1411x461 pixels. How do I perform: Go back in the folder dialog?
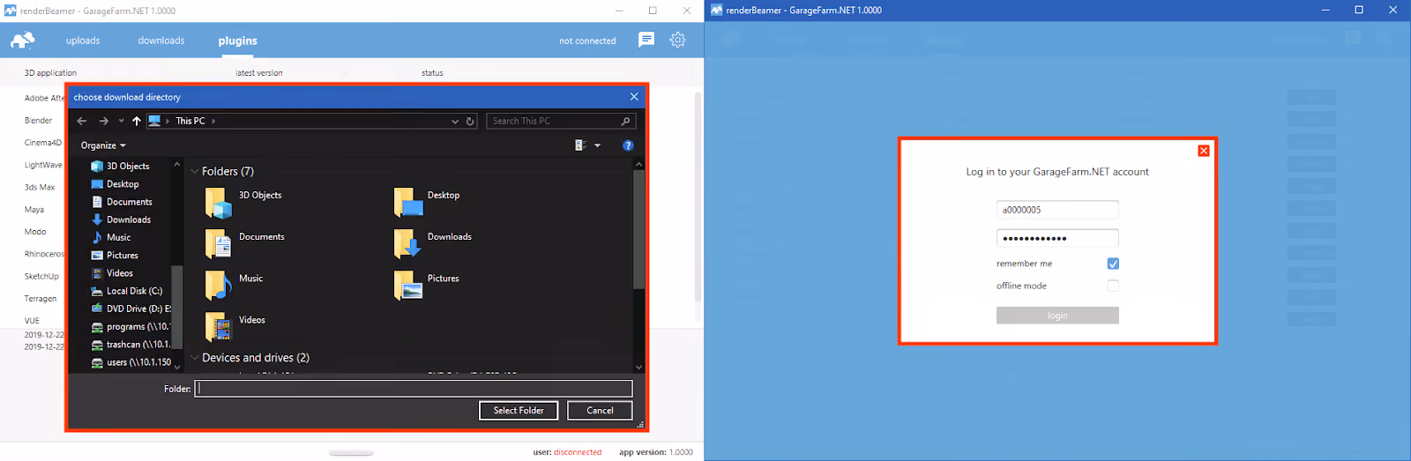[82, 121]
